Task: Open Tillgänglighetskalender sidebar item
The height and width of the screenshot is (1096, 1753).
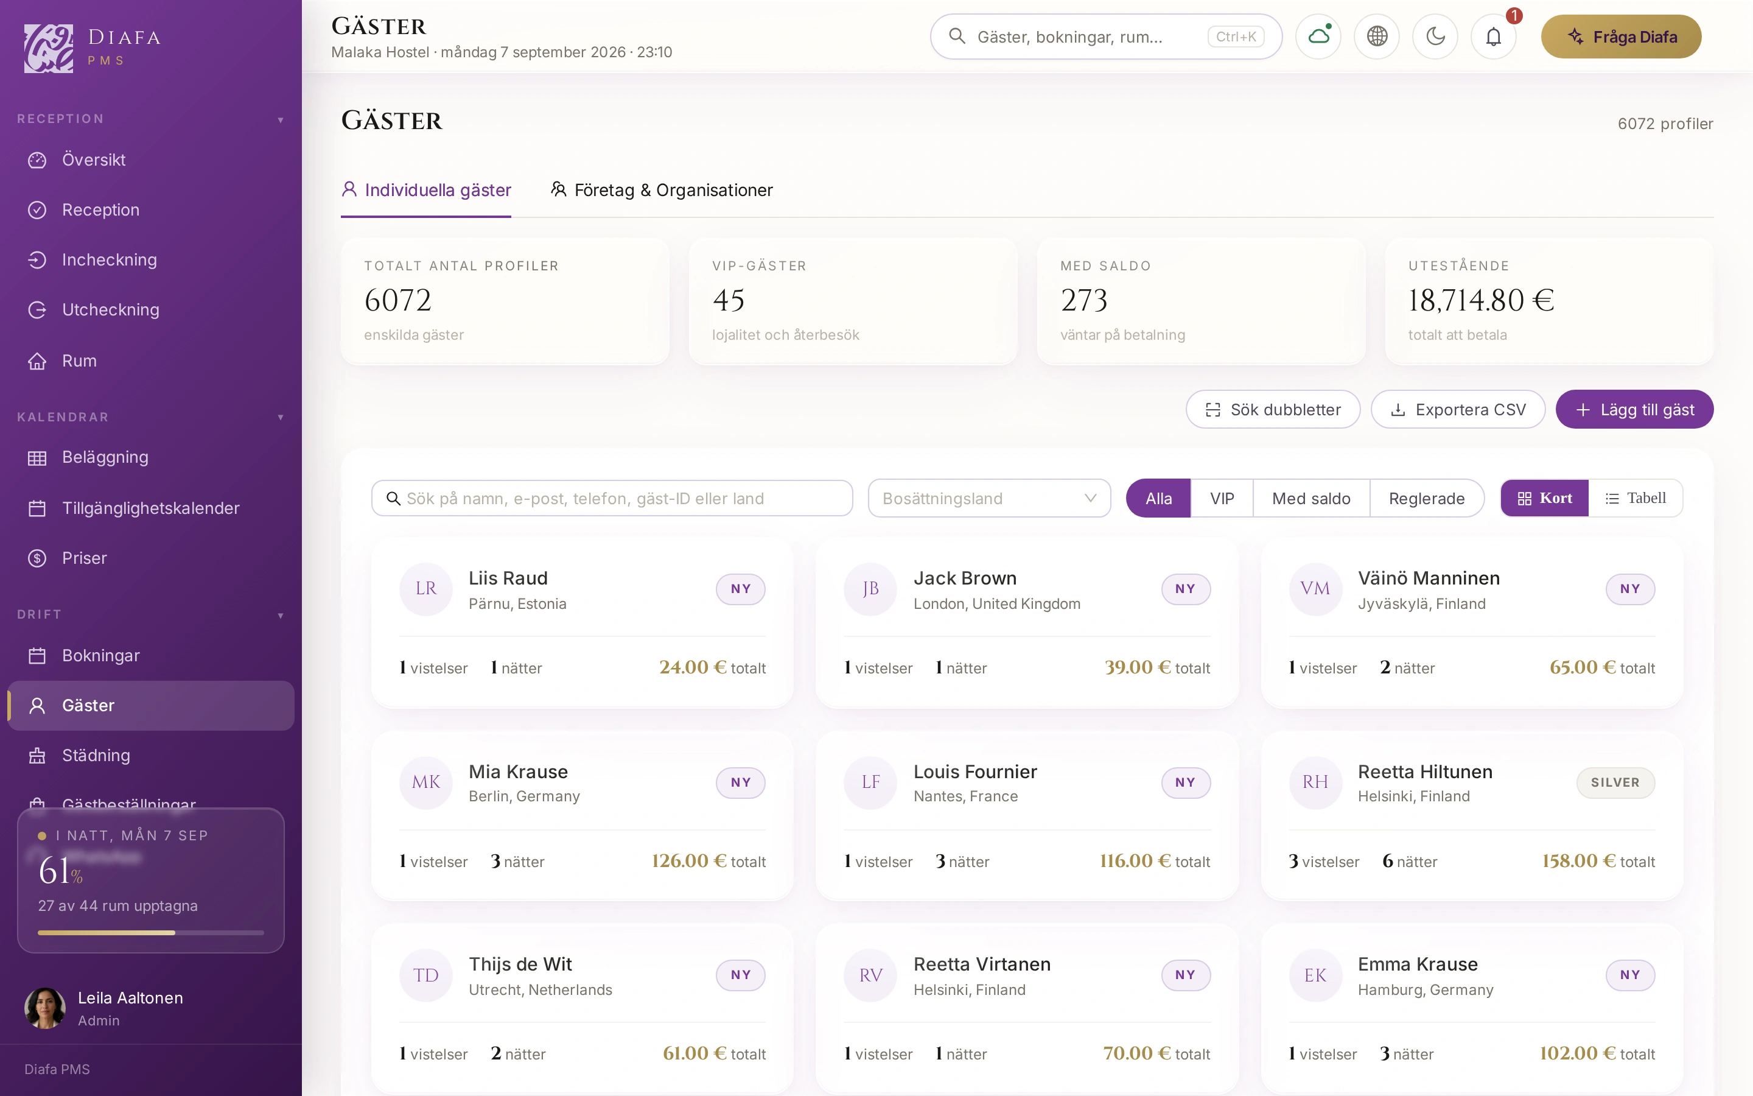Action: (x=151, y=508)
